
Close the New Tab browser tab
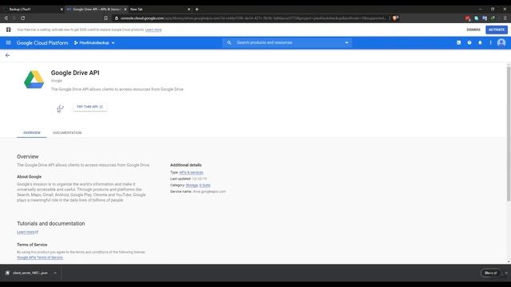pos(188,9)
